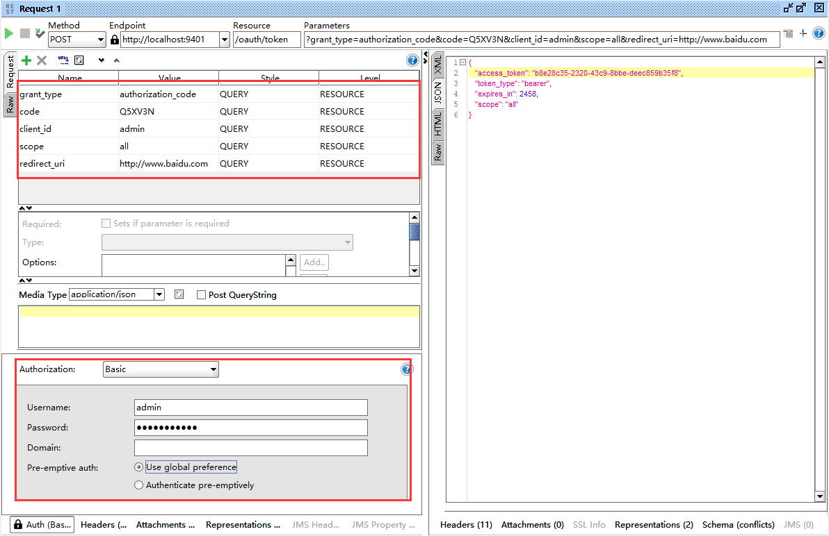Expand the Endpoint dropdown arrow

(x=224, y=40)
